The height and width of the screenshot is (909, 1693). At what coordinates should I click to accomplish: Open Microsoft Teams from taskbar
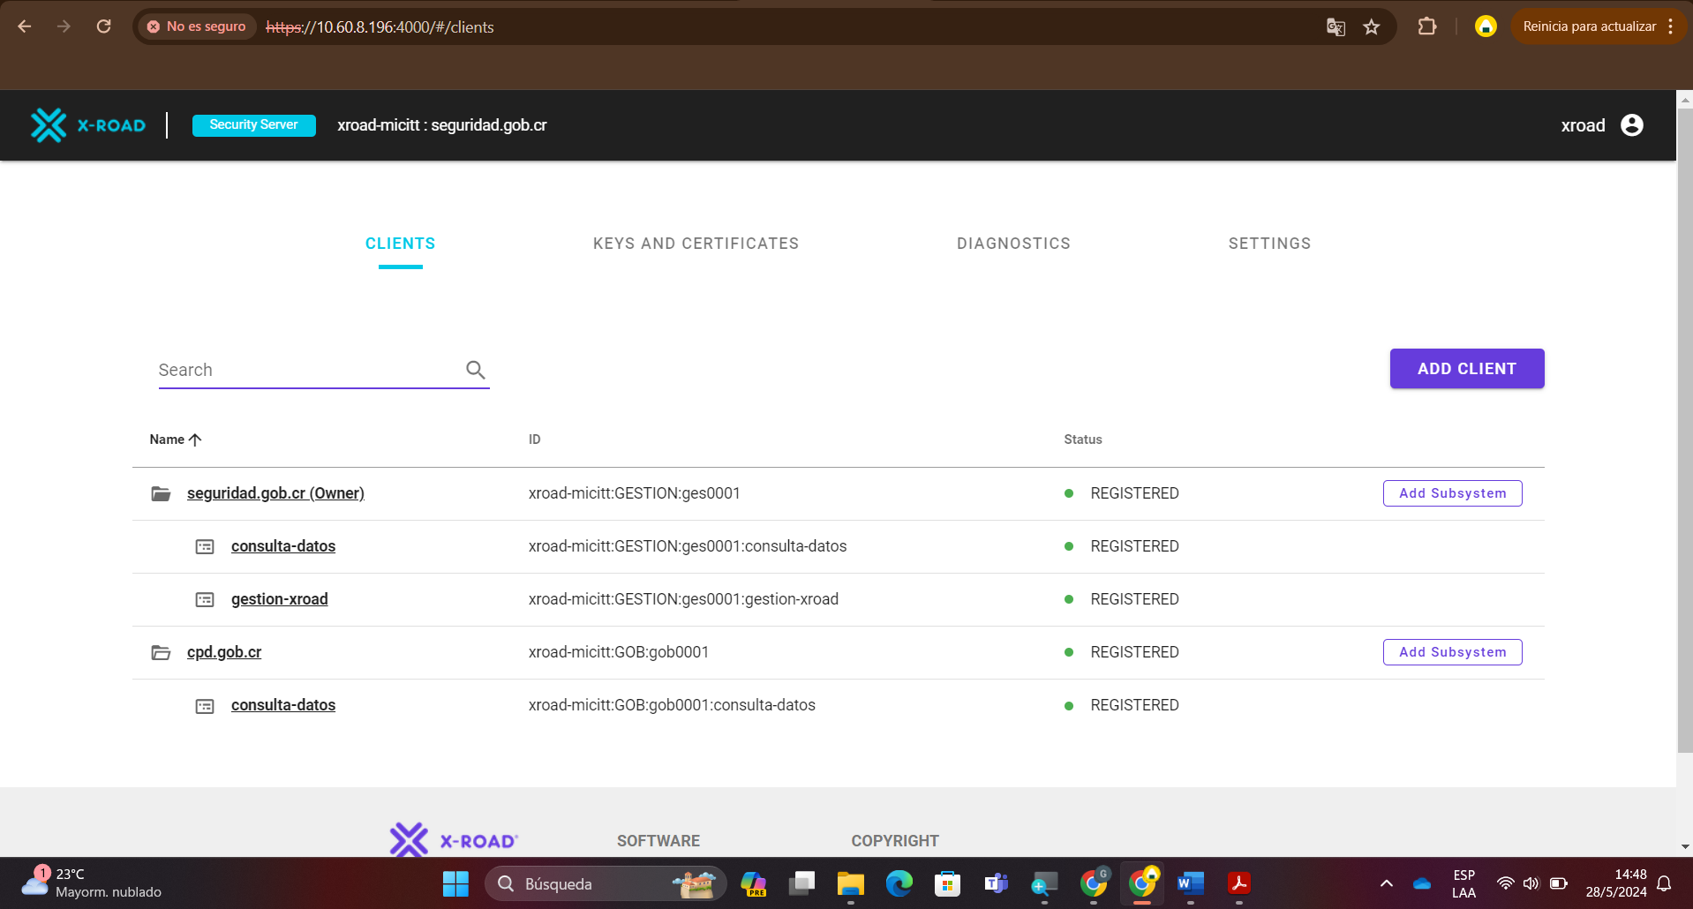[996, 883]
